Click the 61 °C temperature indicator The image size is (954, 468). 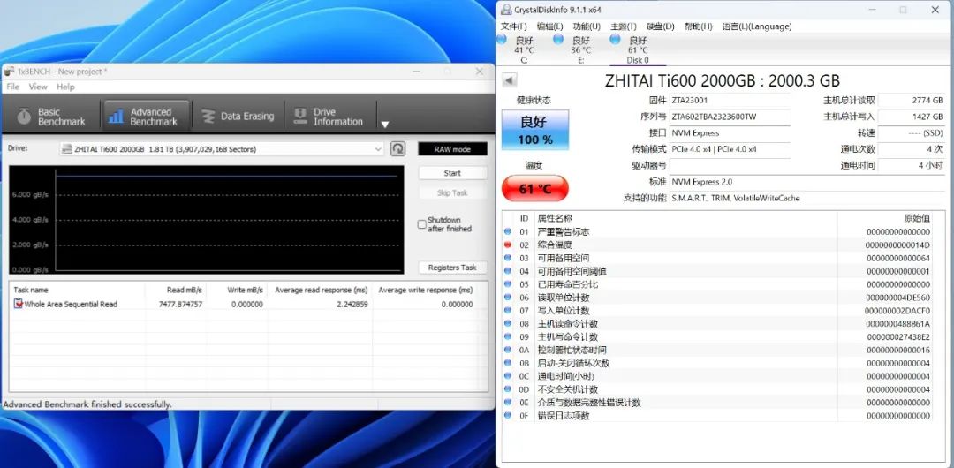coord(534,189)
